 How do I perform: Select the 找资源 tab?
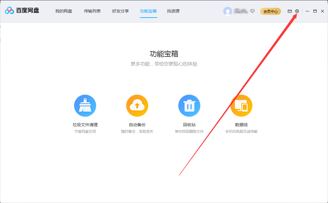[173, 11]
